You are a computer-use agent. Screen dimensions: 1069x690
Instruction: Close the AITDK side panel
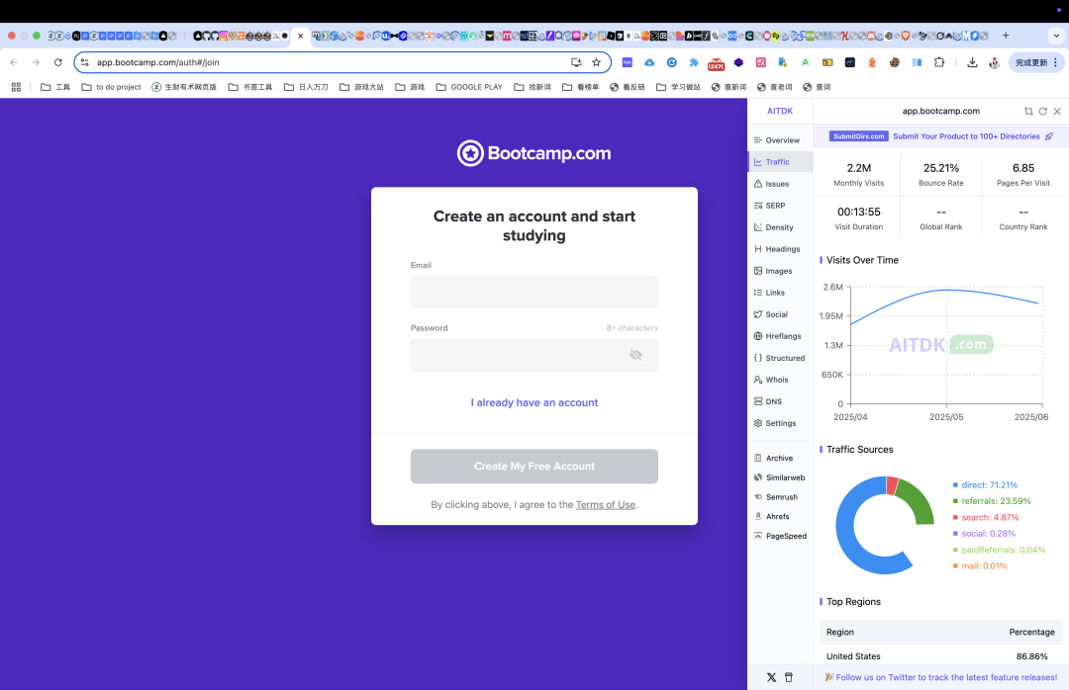tap(1057, 111)
